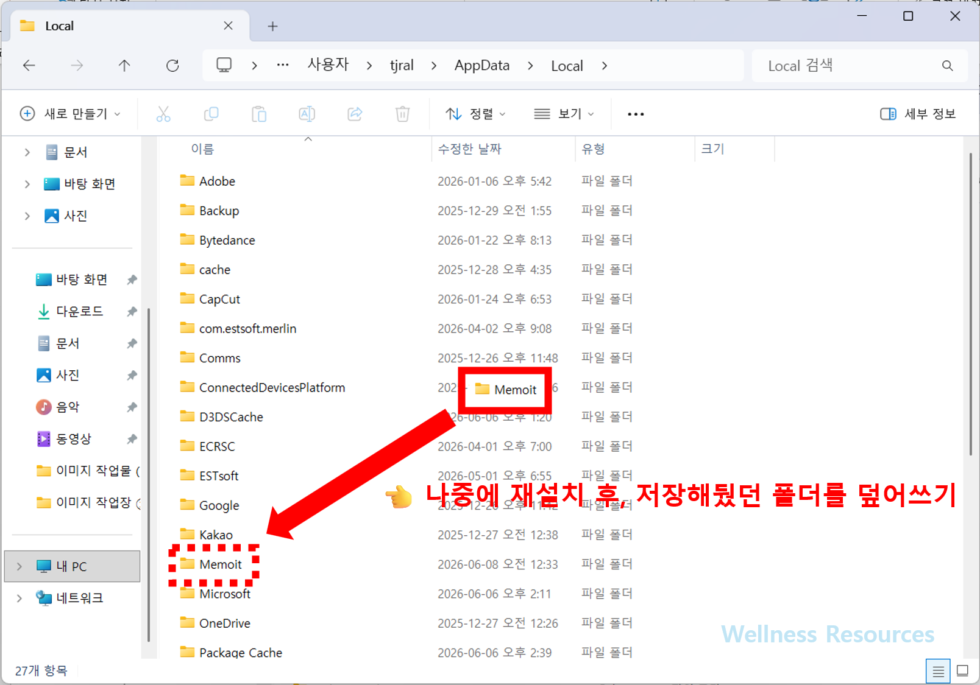This screenshot has width=980, height=685.
Task: Close the Local tab
Action: [x=228, y=26]
